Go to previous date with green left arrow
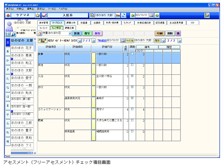The width and height of the screenshot is (224, 166). click(133, 15)
